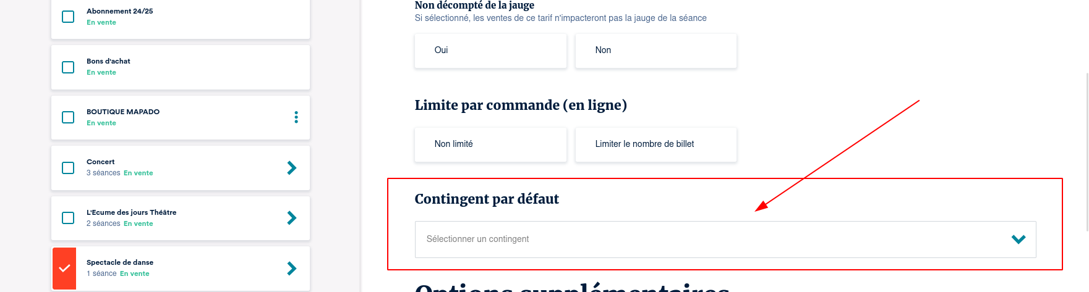Viewport: 1089px width, 292px height.
Task: Click the Spectacle de danse event title
Action: [120, 262]
